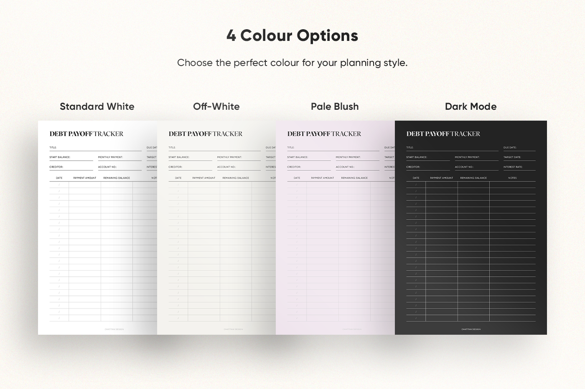
Task: Click the ACCOUNT NO. field on the dark page
Action: point(476,167)
